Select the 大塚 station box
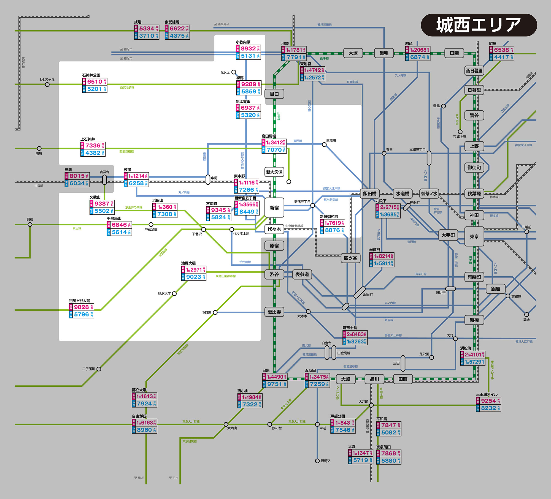 point(353,53)
